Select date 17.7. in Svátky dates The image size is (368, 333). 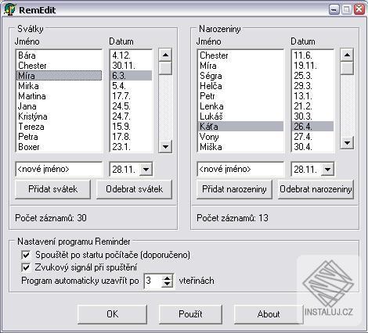[x=131, y=96]
